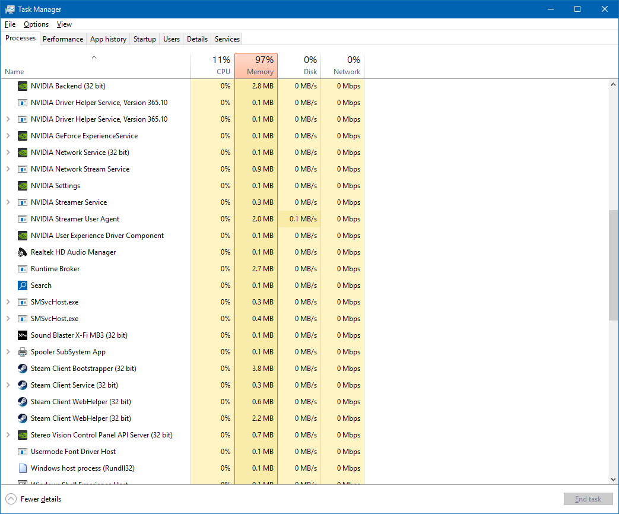The image size is (619, 514).
Task: Expand the SMSvcHost.exe row using 0.4 MB
Action: [8, 319]
